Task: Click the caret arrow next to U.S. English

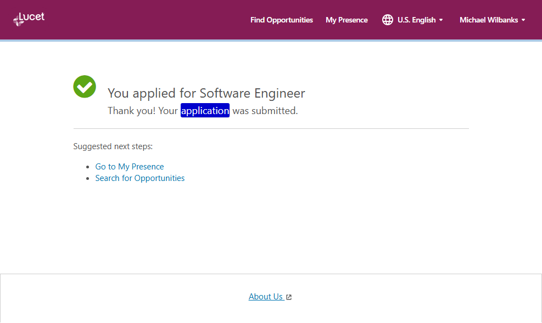Action: click(x=441, y=20)
